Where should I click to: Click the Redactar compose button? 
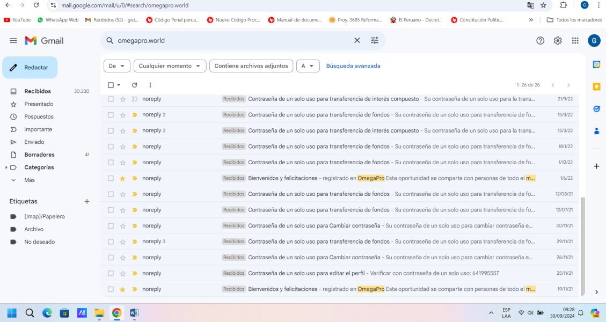pyautogui.click(x=30, y=68)
